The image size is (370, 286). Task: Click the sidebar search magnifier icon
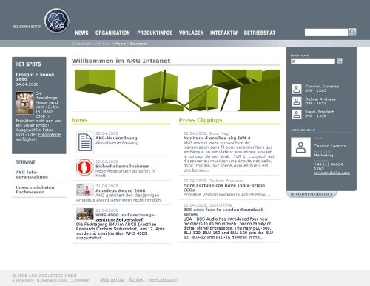pos(340,61)
